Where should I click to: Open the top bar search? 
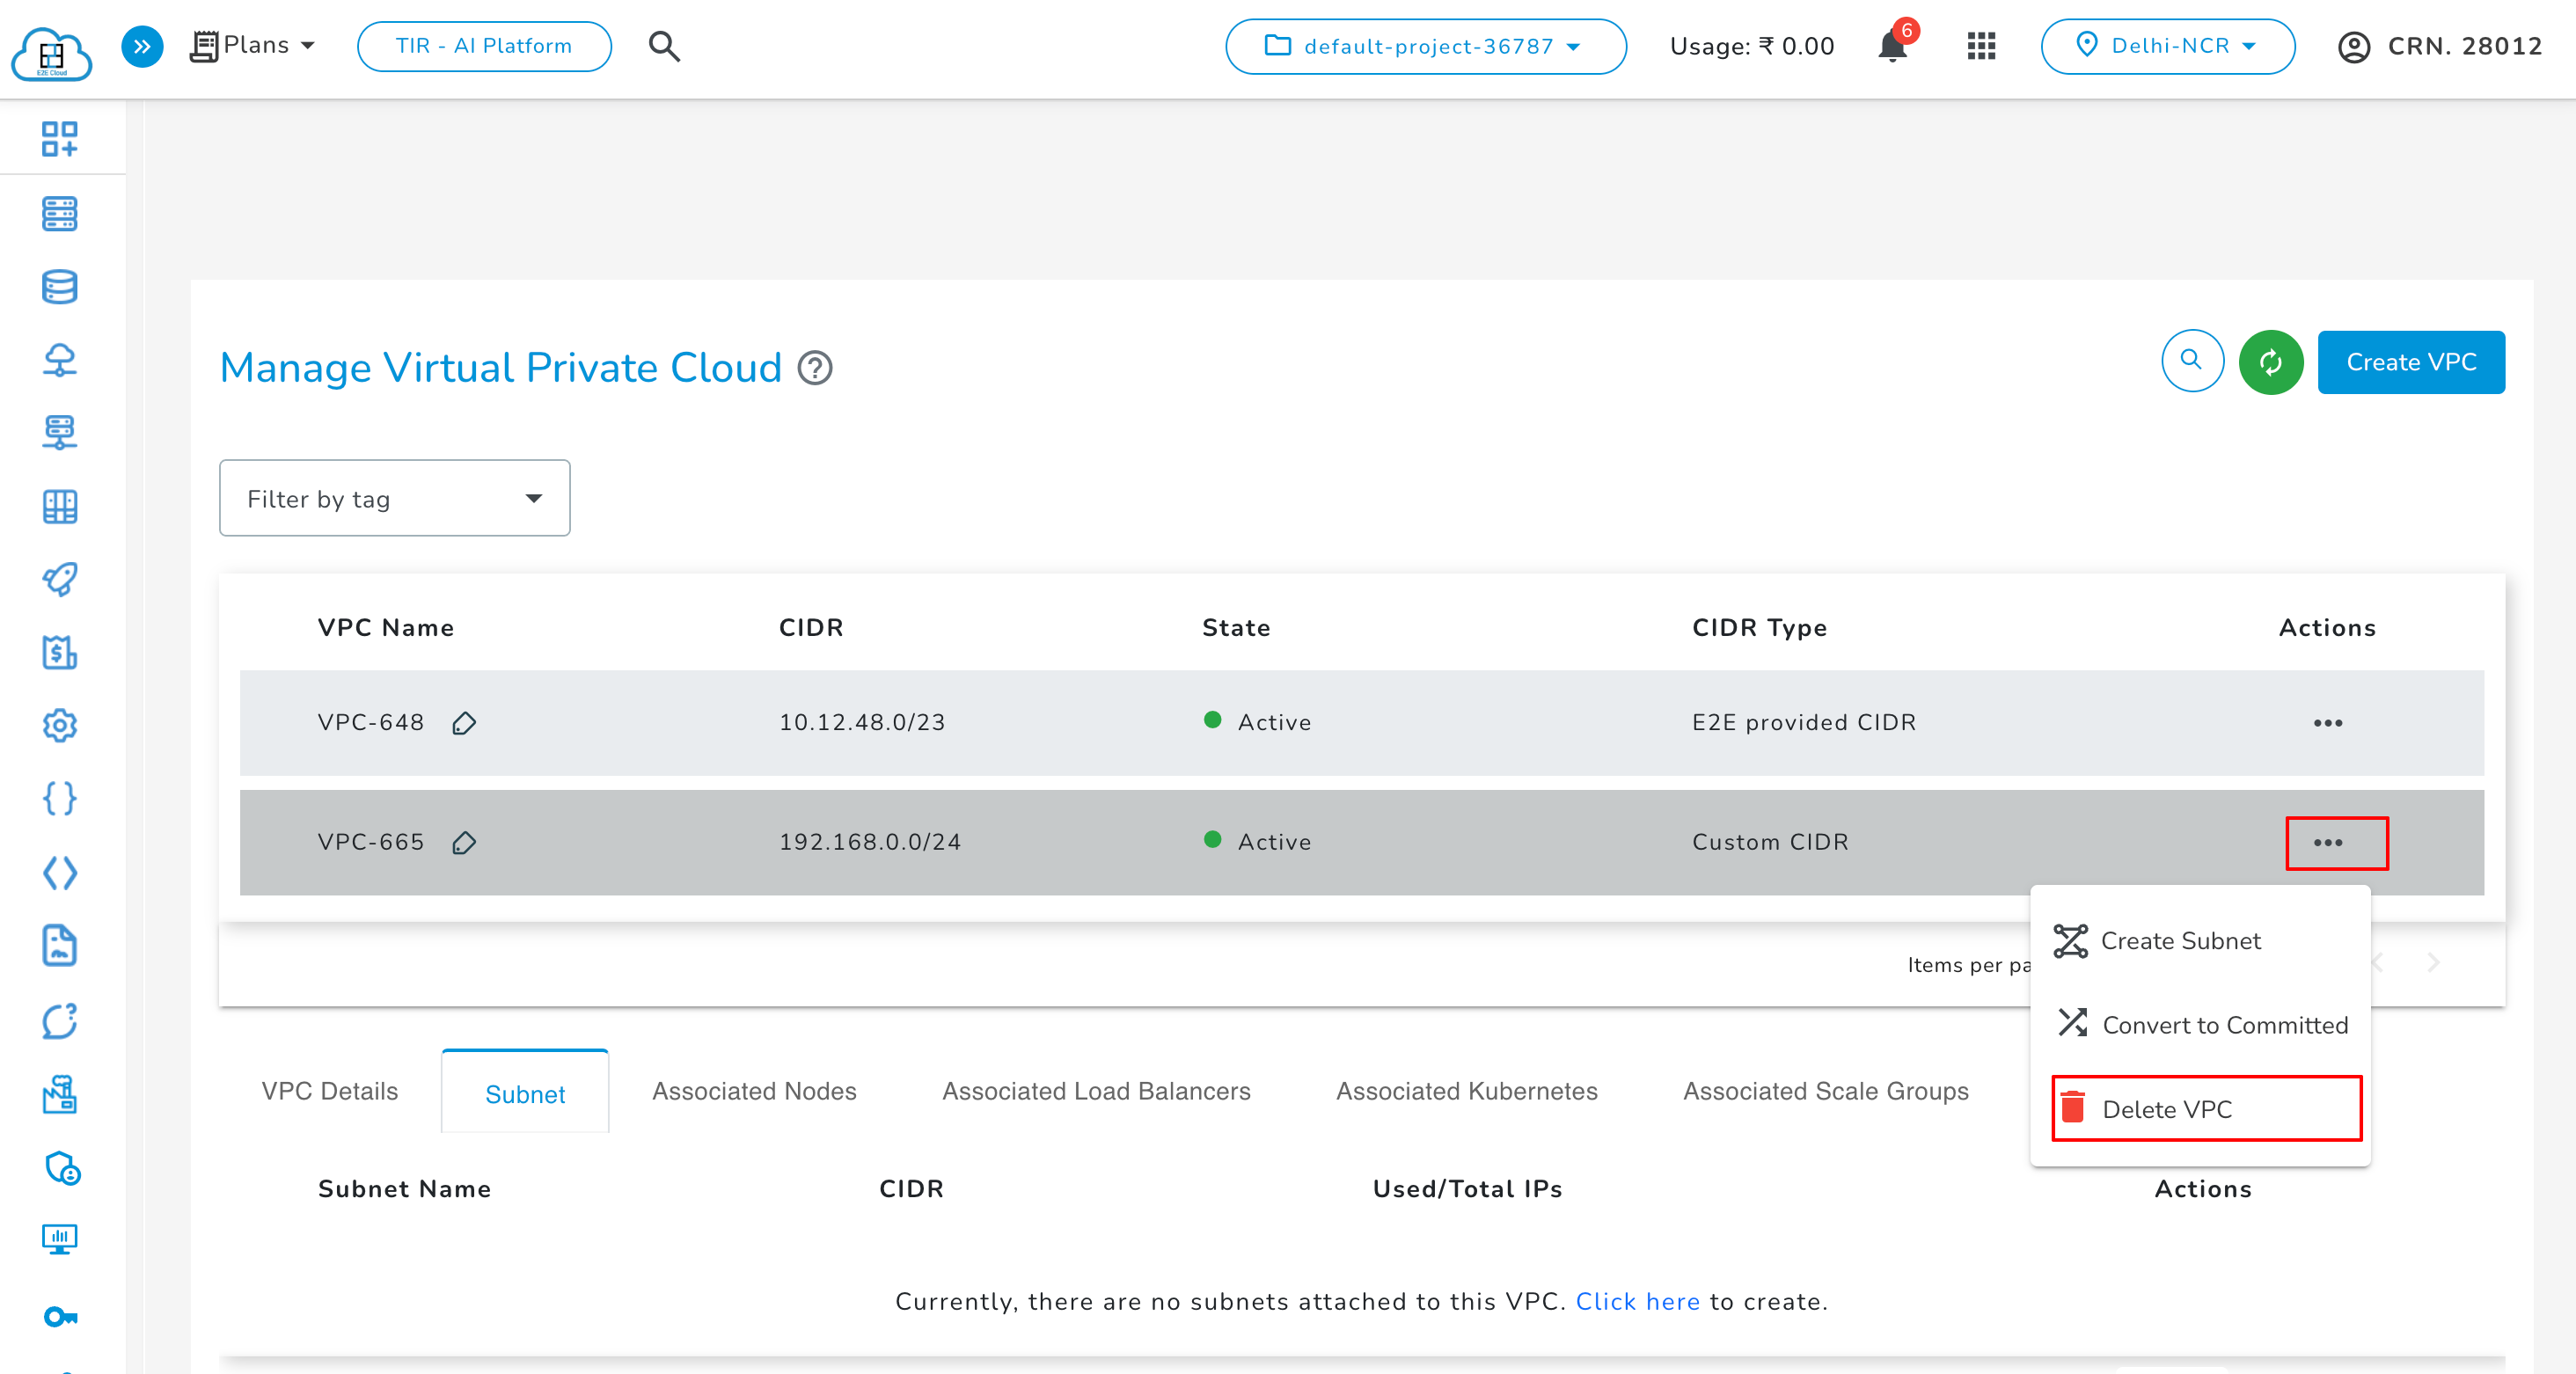(x=664, y=46)
